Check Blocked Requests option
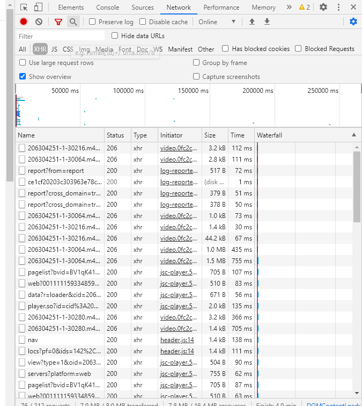 click(x=298, y=48)
